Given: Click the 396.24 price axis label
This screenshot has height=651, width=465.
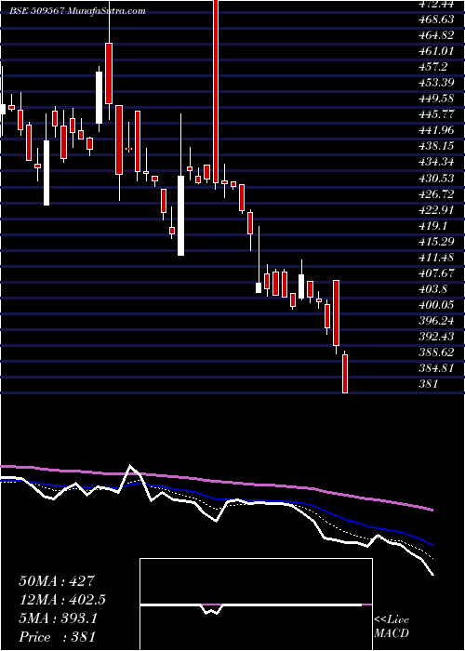Looking at the screenshot, I should (x=434, y=321).
